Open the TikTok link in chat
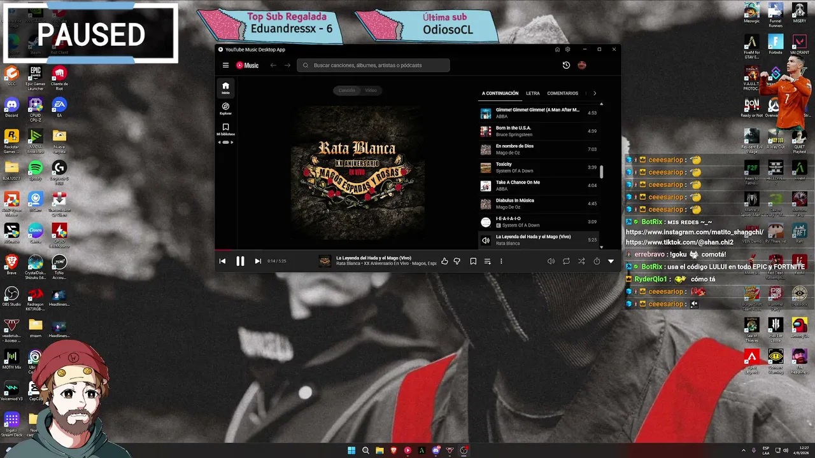The height and width of the screenshot is (458, 815). coord(679,242)
